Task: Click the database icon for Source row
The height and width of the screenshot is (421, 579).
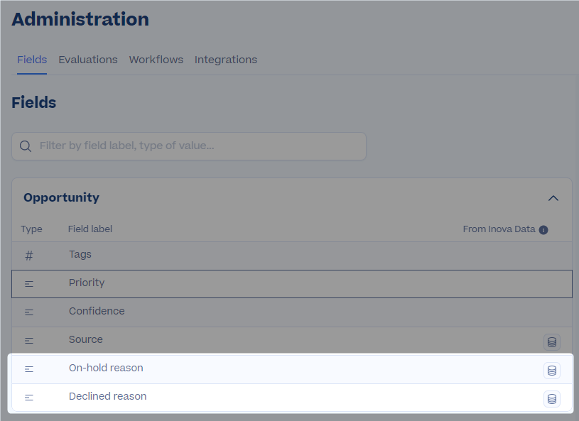Action: click(x=552, y=342)
